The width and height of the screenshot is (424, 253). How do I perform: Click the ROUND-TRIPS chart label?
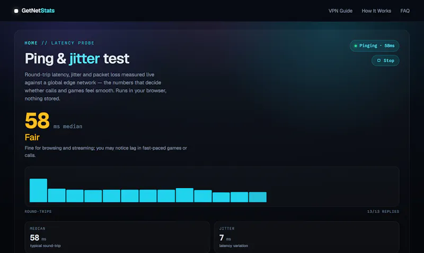tap(38, 211)
